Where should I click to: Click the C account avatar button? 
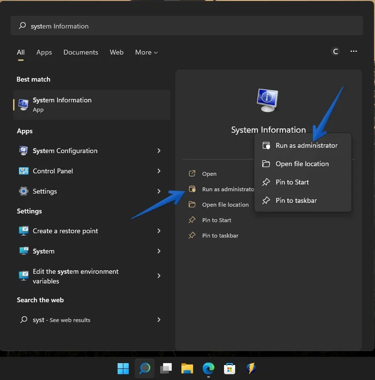click(x=335, y=51)
